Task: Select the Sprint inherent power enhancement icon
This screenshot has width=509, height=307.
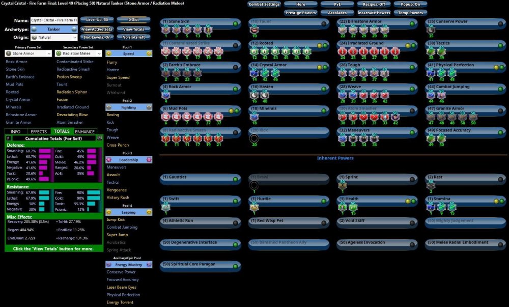Action: click(342, 184)
